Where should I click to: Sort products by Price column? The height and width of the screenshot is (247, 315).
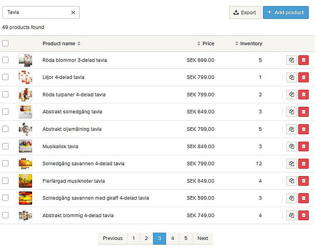[205, 44]
